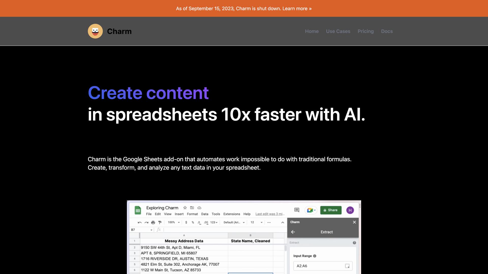Open the 100% zoom dropdown
The height and width of the screenshot is (274, 488).
[174, 222]
